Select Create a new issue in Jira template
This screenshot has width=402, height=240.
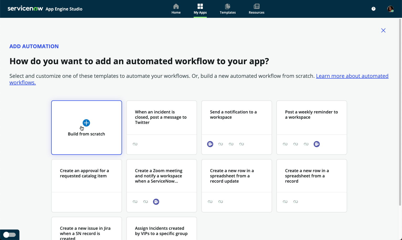coord(87,228)
